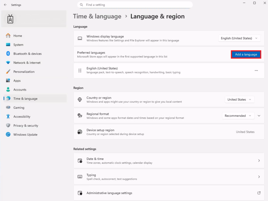This screenshot has width=268, height=201.
Task: Click the Home house icon
Action: [8, 36]
